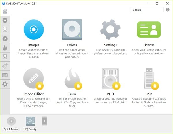Viewport: 173px width, 134px height.
Task: Open VHD via sidebar hard disk icon
Action: (x=5, y=57)
